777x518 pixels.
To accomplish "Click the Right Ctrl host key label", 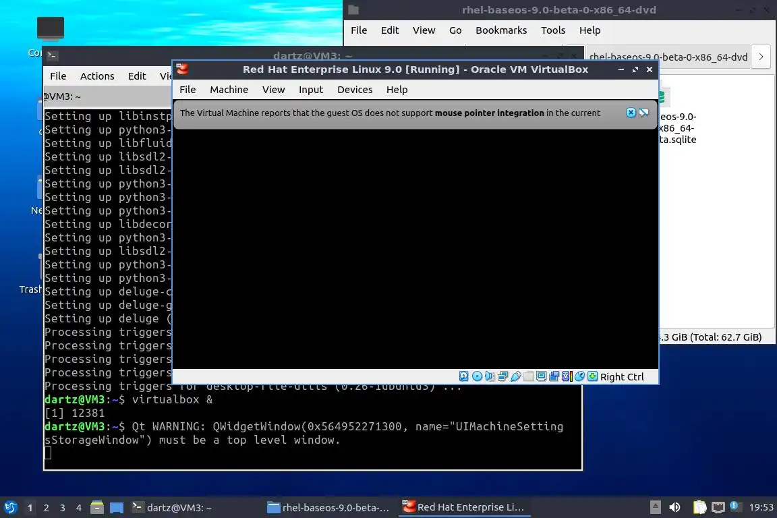I will (622, 377).
